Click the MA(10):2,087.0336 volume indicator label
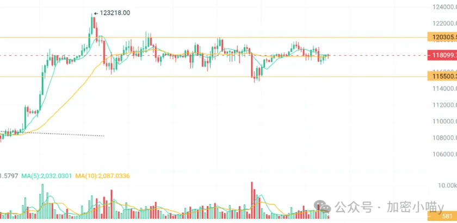Viewport: 457px width, 223px height. click(x=102, y=176)
